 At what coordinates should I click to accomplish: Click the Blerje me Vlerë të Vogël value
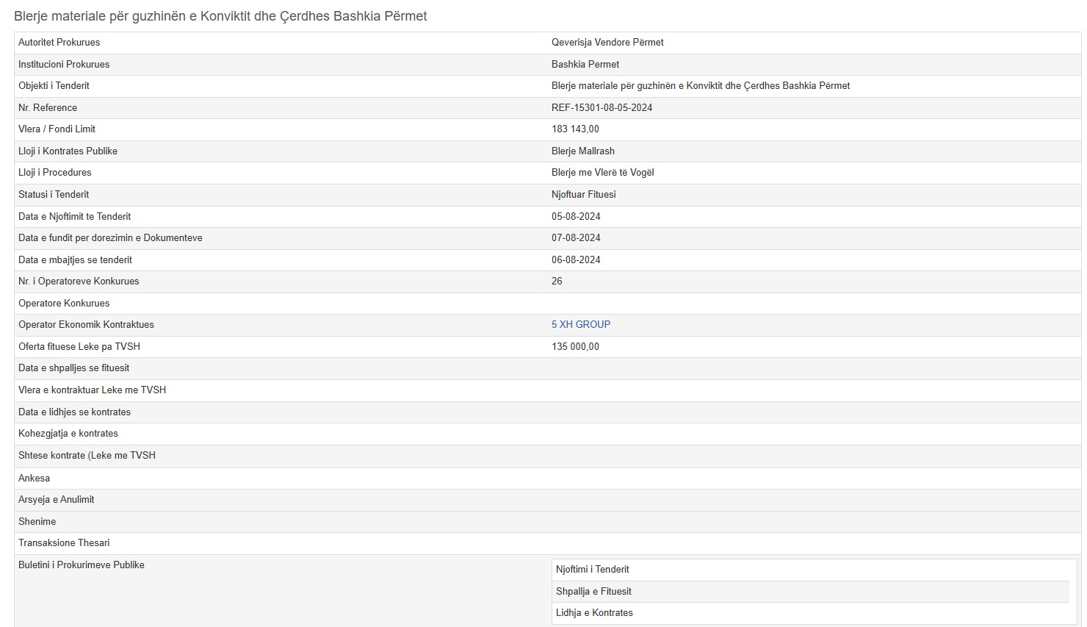(x=602, y=172)
